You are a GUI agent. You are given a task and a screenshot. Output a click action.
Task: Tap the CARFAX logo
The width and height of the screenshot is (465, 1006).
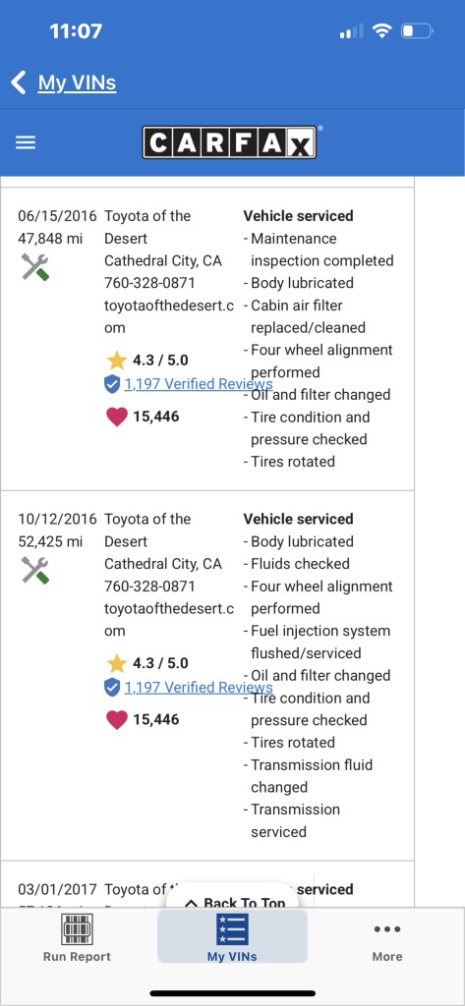pos(230,141)
